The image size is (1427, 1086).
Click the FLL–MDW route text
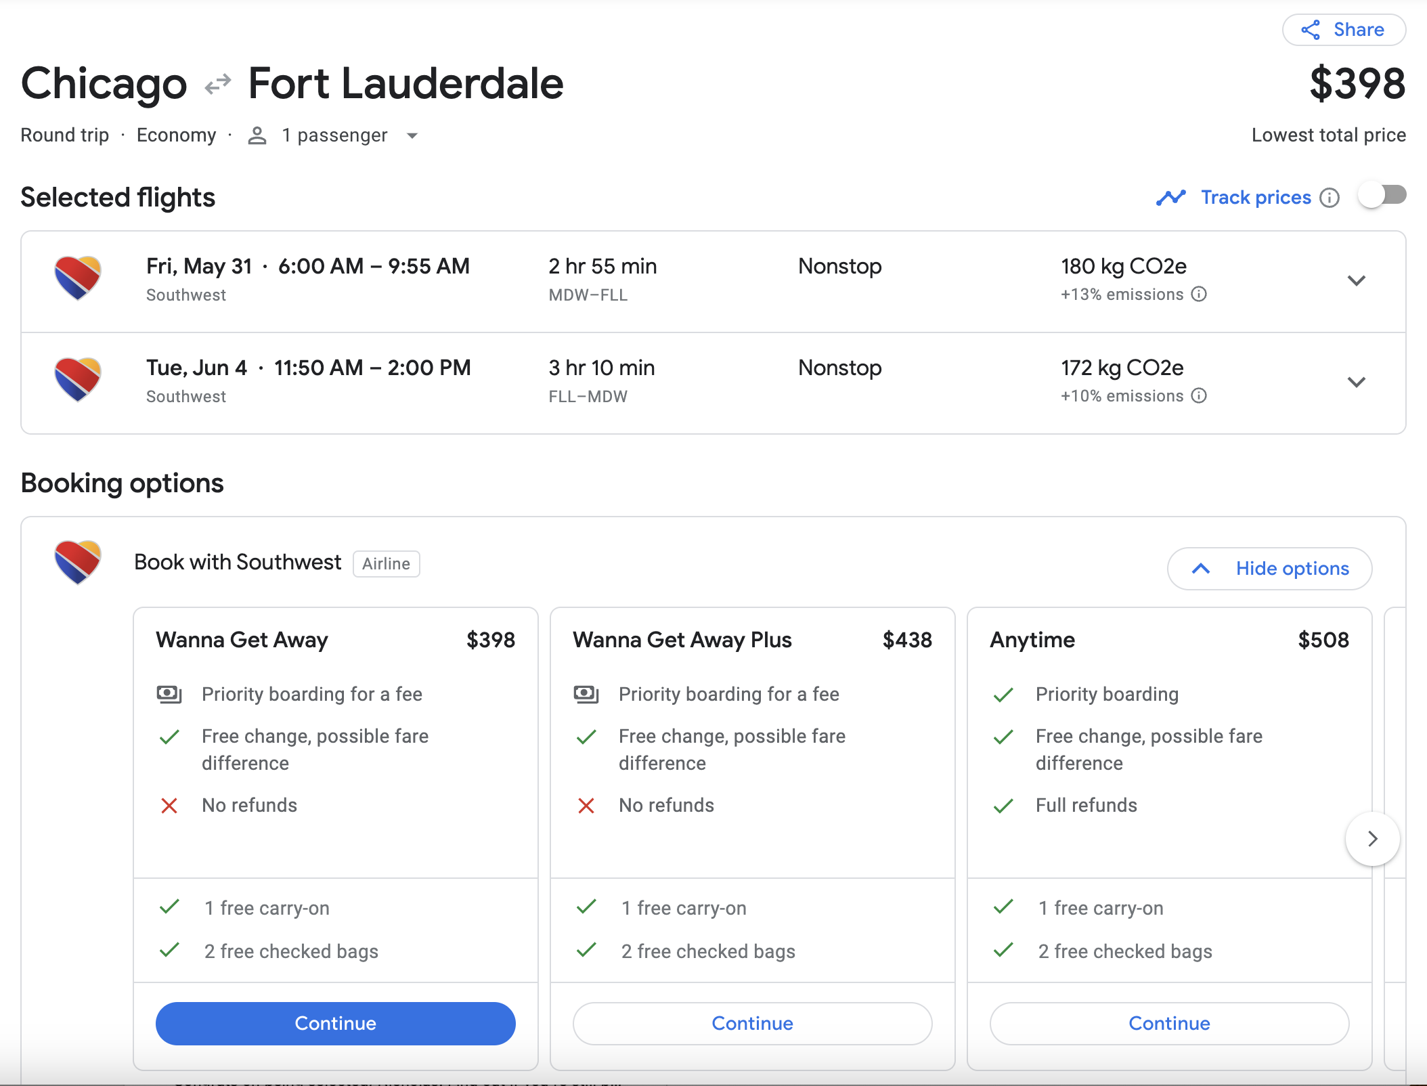[588, 397]
